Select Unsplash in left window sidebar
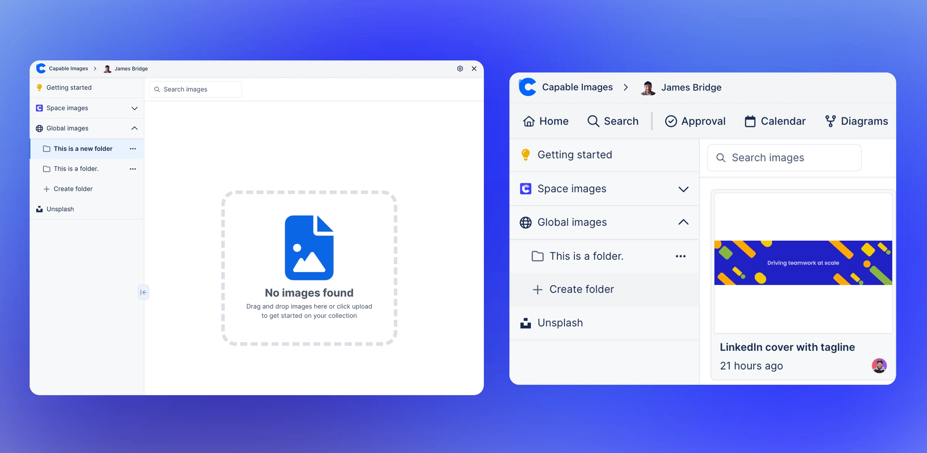This screenshot has width=927, height=453. click(60, 209)
